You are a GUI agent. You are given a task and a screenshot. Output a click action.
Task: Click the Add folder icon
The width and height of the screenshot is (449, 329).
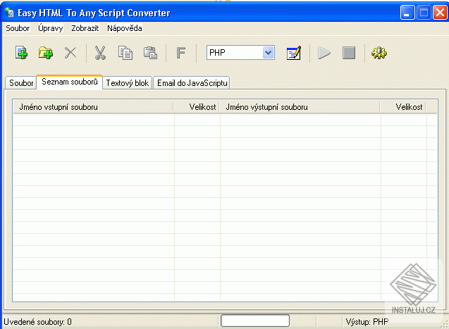pyautogui.click(x=46, y=53)
